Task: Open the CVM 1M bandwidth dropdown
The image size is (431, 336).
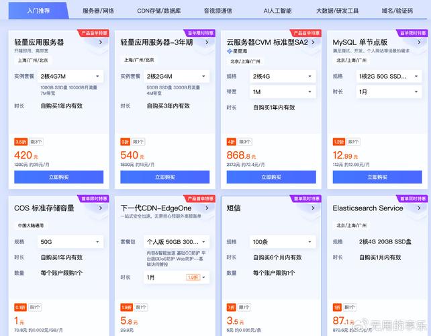Action: pos(283,92)
